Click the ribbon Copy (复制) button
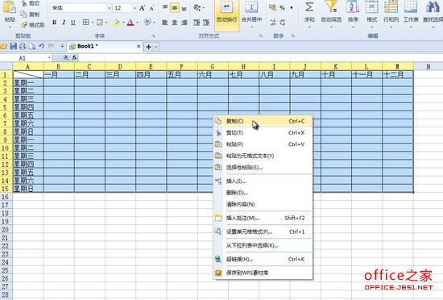443x300 pixels. (x=31, y=15)
